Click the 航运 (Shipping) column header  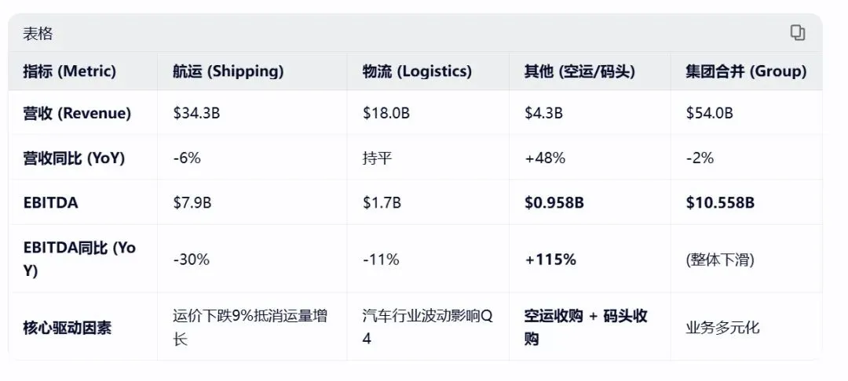click(x=228, y=71)
